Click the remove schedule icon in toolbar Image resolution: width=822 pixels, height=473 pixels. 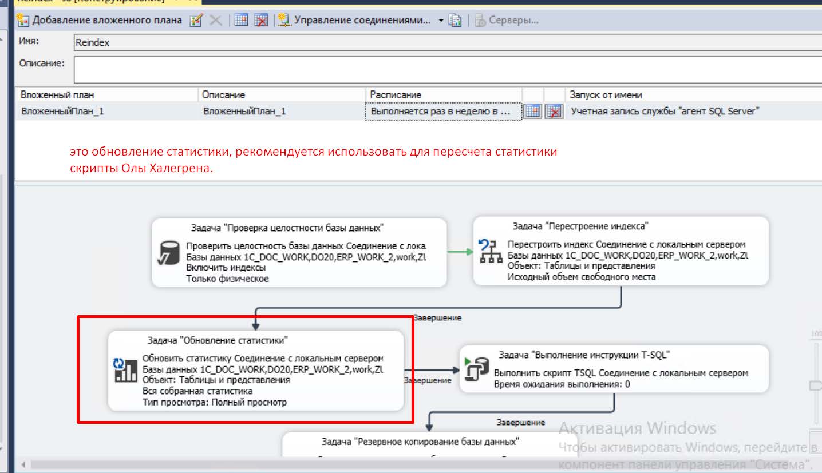click(261, 21)
